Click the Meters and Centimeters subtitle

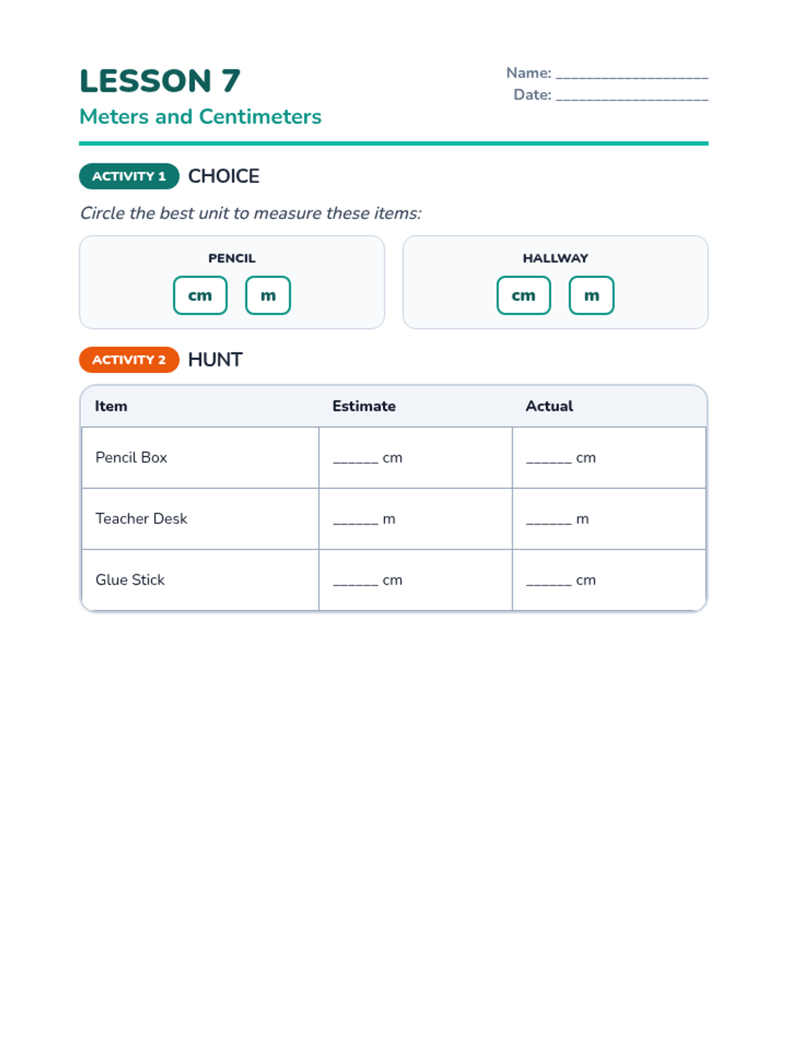pos(200,117)
